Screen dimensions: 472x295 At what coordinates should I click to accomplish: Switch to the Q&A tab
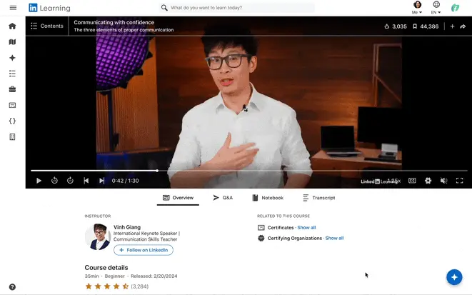point(223,198)
